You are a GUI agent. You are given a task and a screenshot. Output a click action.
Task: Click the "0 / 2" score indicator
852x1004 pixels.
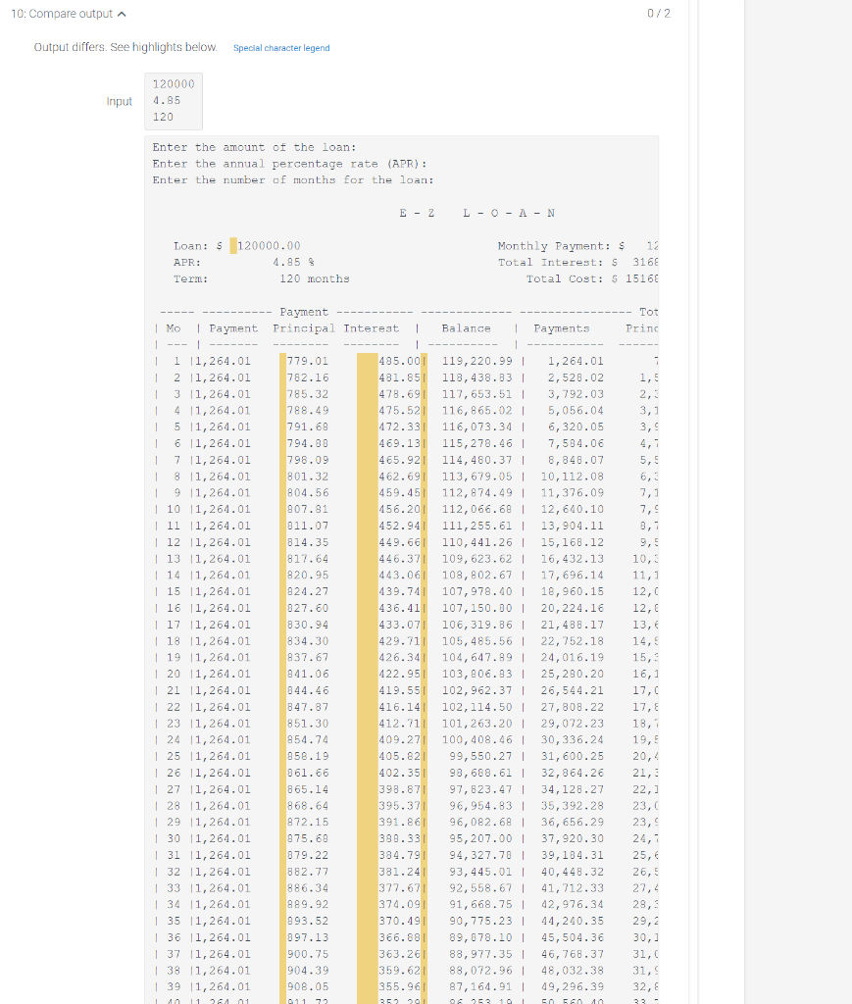tap(657, 14)
